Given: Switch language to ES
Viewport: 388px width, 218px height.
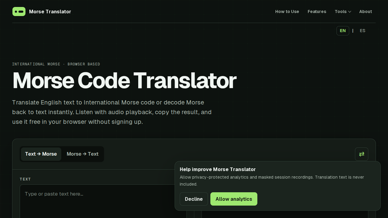Looking at the screenshot, I should [x=363, y=31].
